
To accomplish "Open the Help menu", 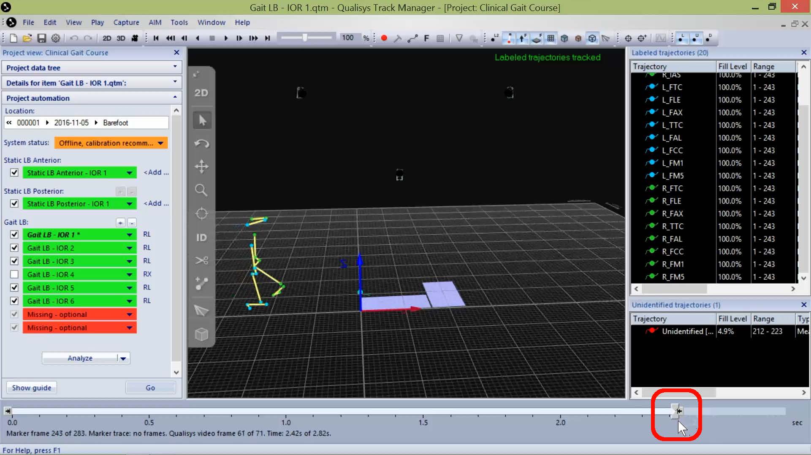I will (x=242, y=22).
